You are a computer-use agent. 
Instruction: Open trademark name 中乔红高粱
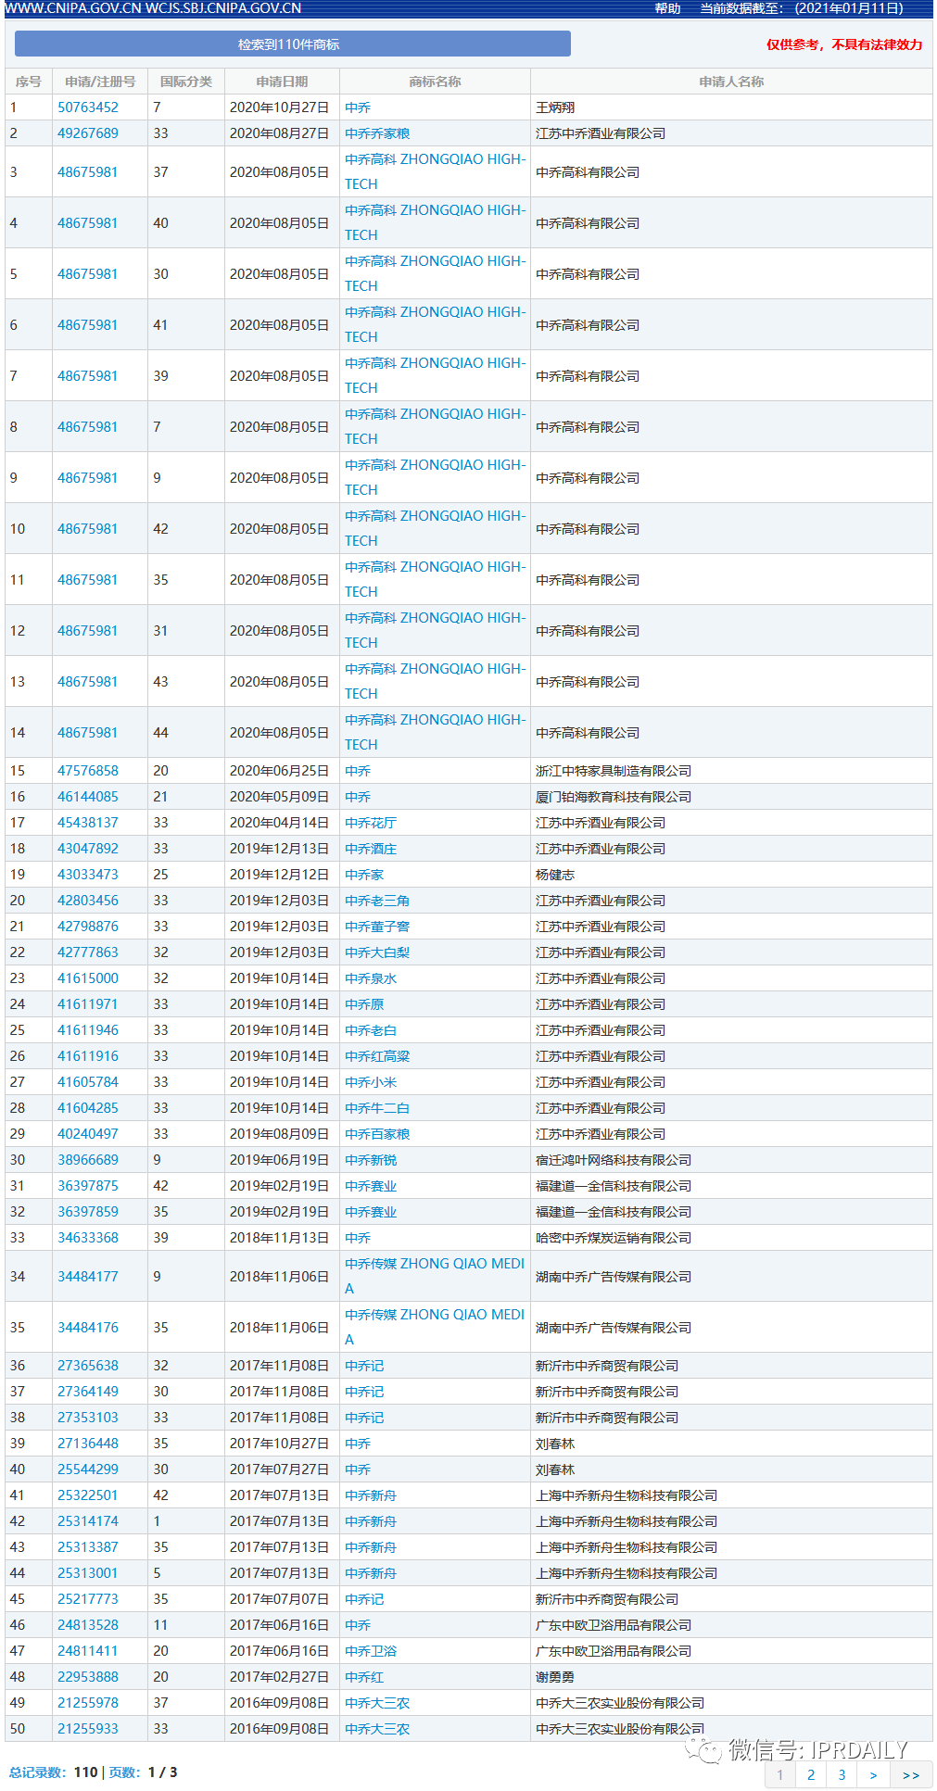[377, 1056]
